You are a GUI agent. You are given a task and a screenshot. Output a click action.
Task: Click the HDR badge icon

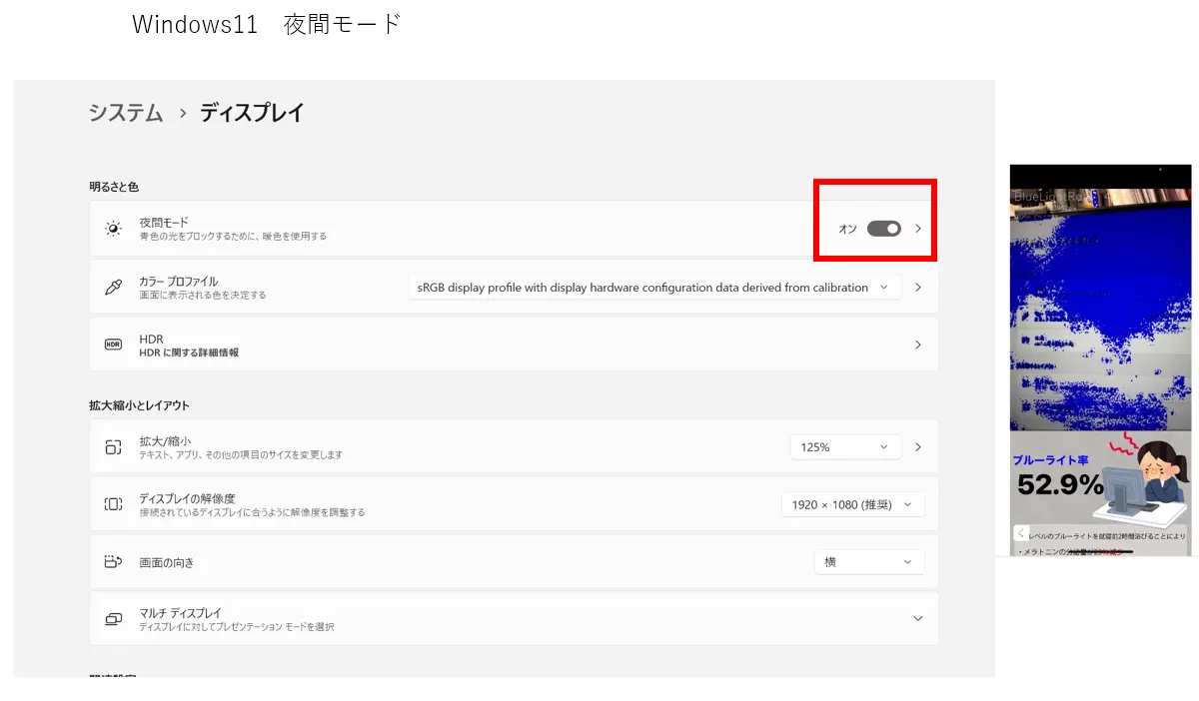tap(113, 344)
